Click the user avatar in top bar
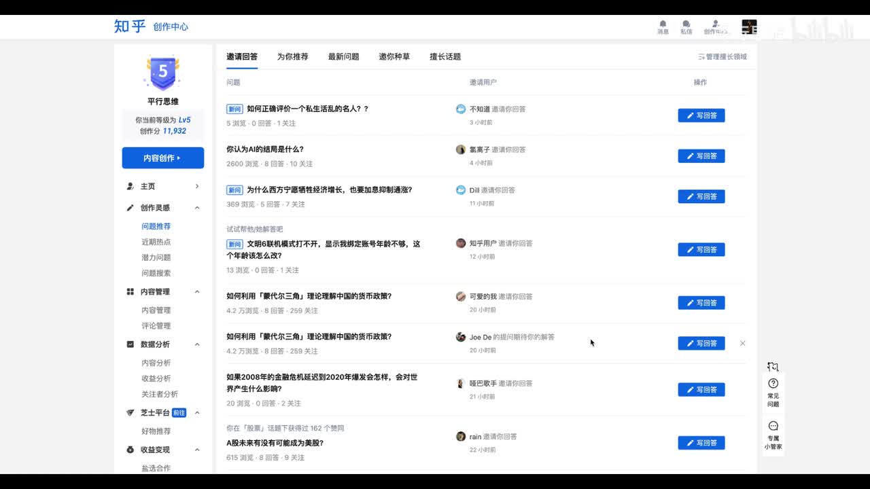Image resolution: width=870 pixels, height=489 pixels. click(749, 27)
